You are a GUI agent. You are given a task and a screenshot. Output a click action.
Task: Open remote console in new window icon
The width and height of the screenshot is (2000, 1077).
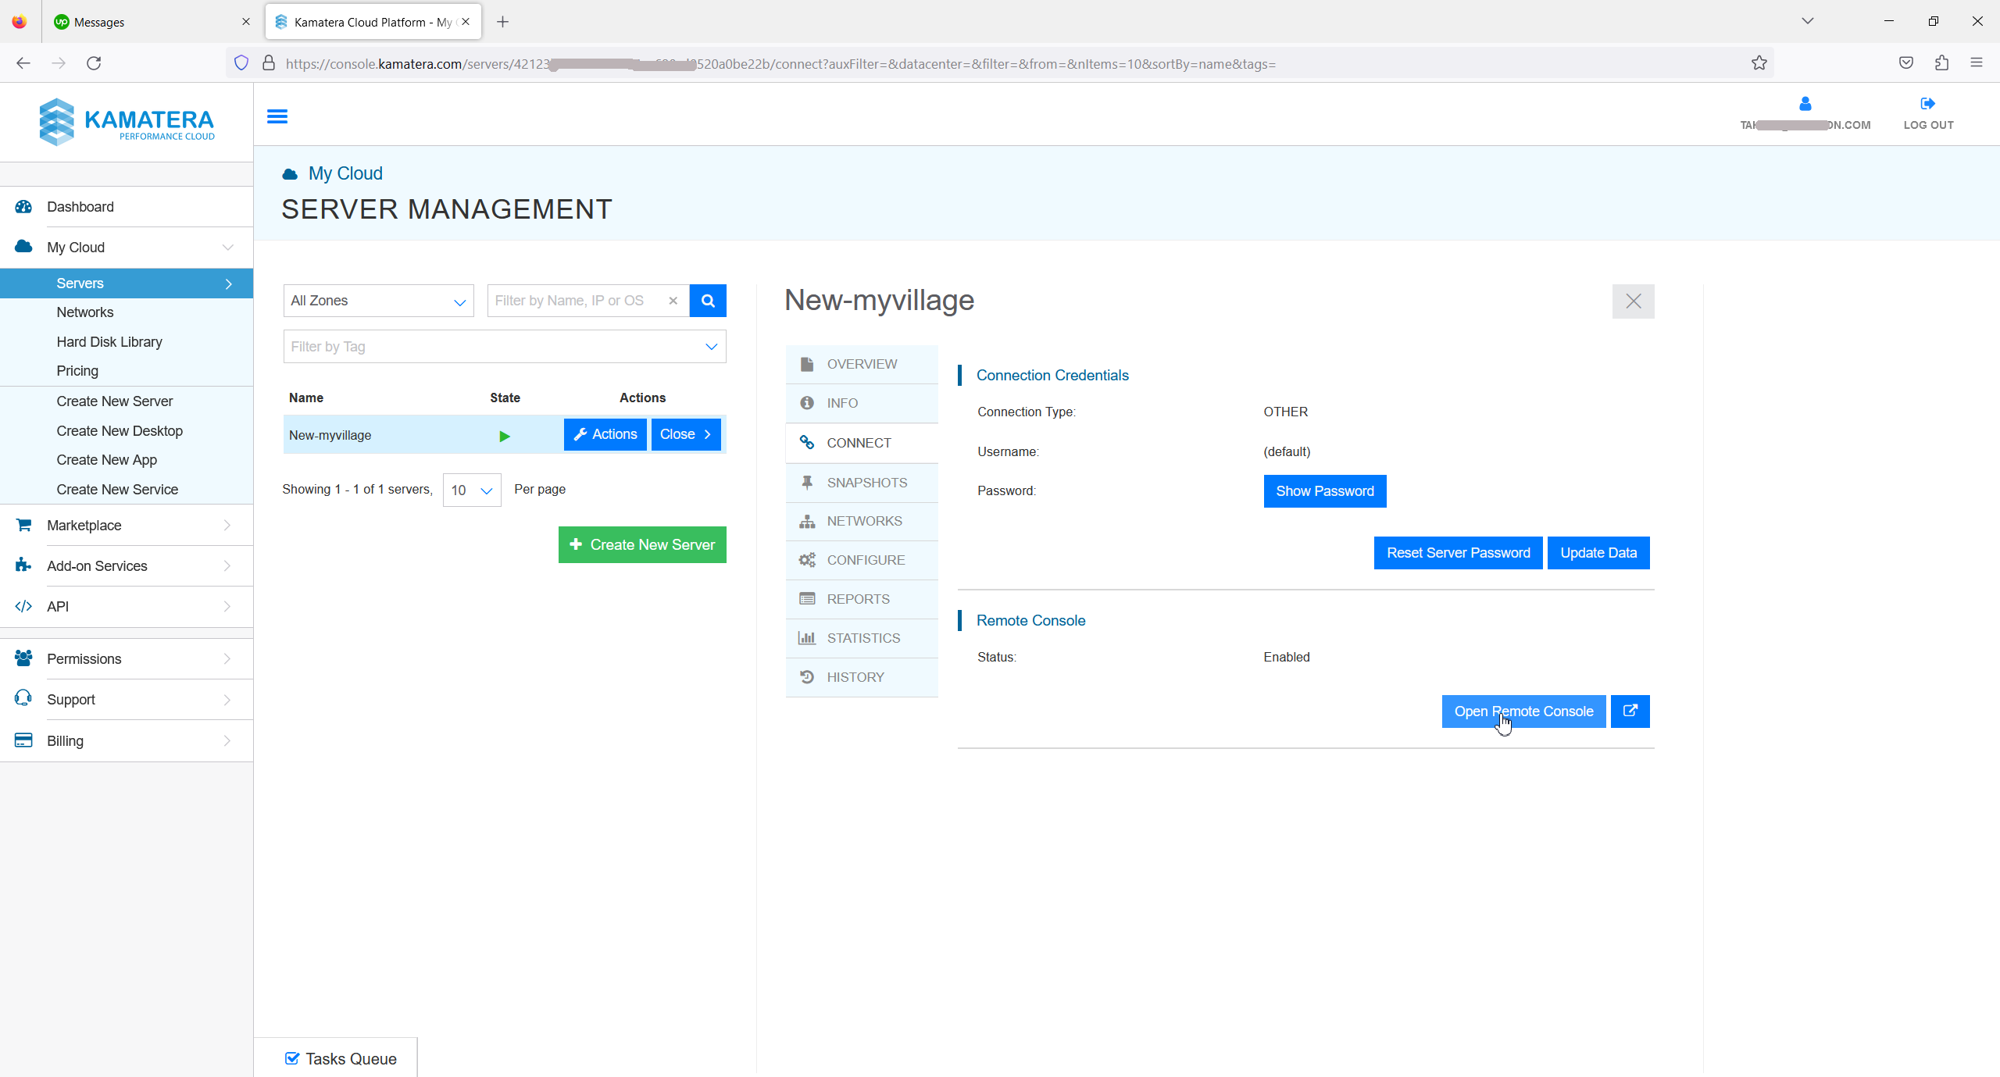click(1630, 711)
